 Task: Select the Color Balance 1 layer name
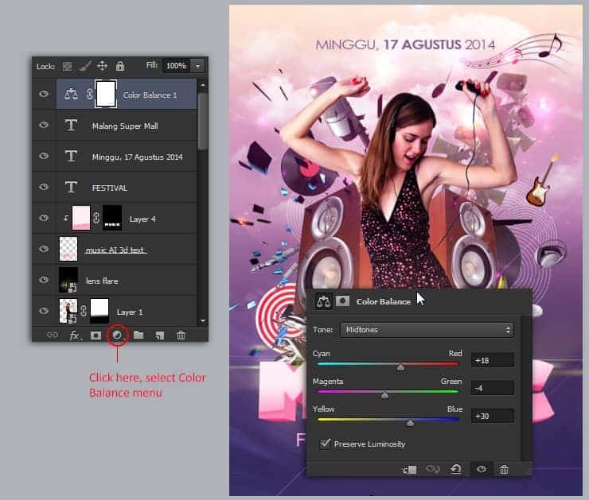(x=150, y=95)
